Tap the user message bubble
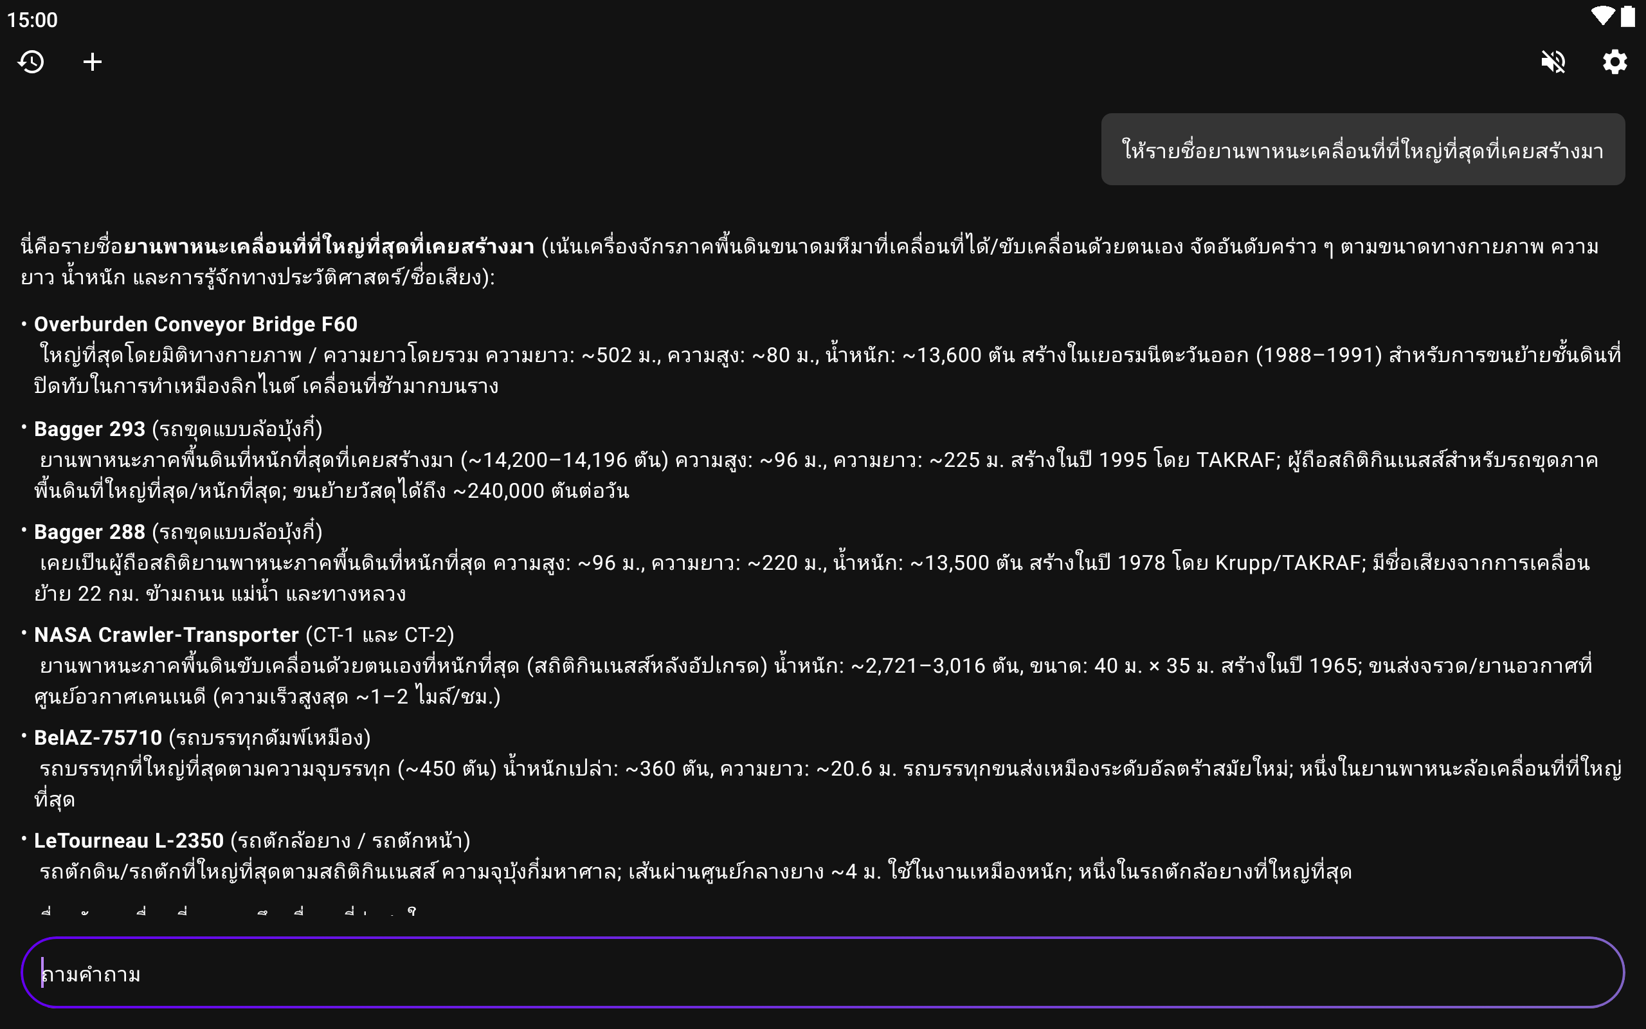This screenshot has height=1029, width=1646. [x=1362, y=150]
